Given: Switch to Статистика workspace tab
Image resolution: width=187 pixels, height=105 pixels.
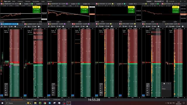Looking at the screenshot, I should (57, 100).
